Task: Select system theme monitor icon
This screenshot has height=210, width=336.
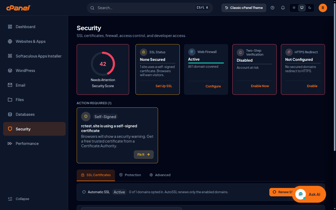Action: tap(302, 8)
